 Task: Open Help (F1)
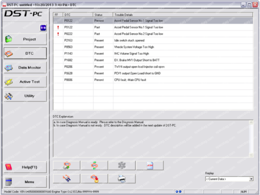(x=25, y=167)
